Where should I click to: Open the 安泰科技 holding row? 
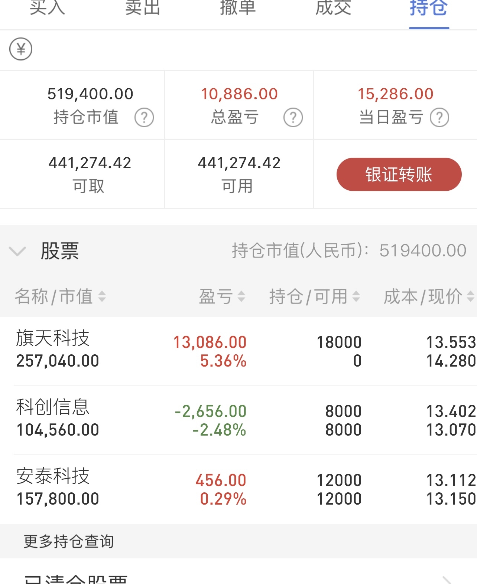[238, 489]
